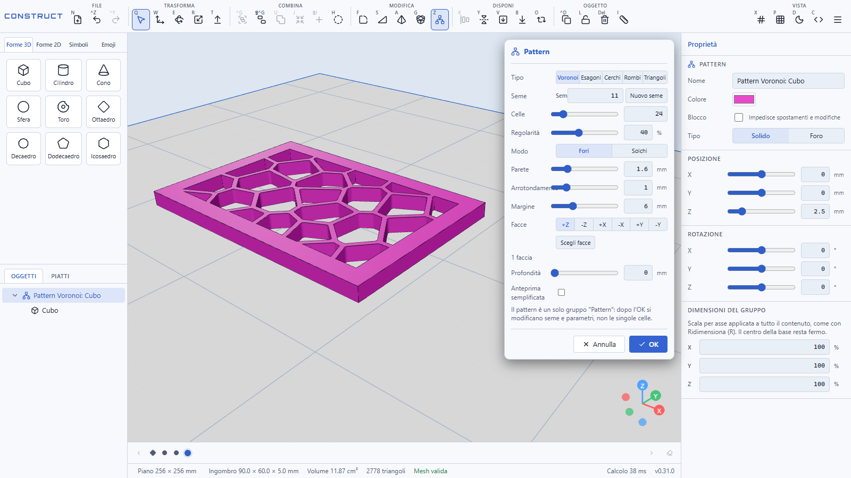Adjust the Regolarità slider
The width and height of the screenshot is (851, 478).
tap(584, 133)
